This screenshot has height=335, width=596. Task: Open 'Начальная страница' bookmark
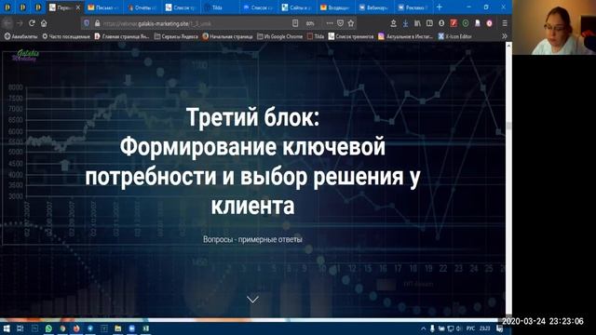click(x=227, y=36)
